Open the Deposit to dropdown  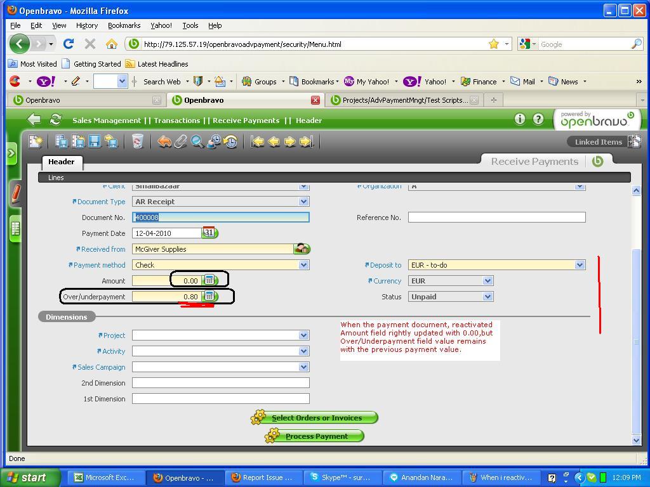coord(580,264)
